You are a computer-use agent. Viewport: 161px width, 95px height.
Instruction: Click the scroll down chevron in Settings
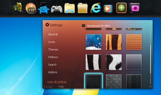[150, 87]
